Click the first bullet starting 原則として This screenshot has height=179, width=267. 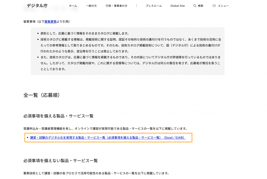(x=85, y=33)
